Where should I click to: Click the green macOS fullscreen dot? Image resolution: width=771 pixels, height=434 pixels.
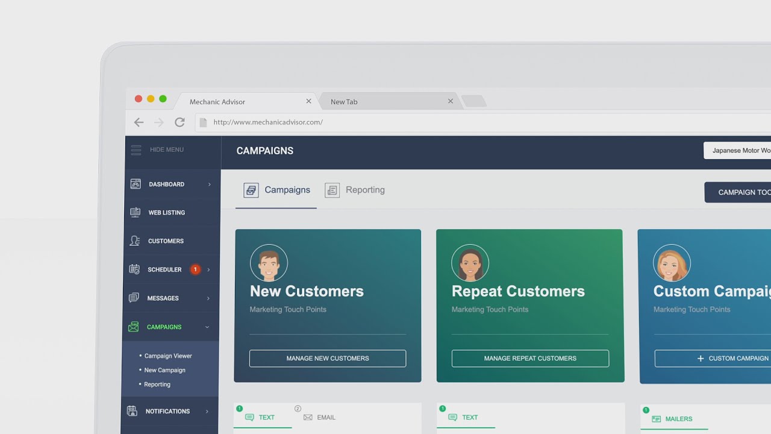pos(163,99)
